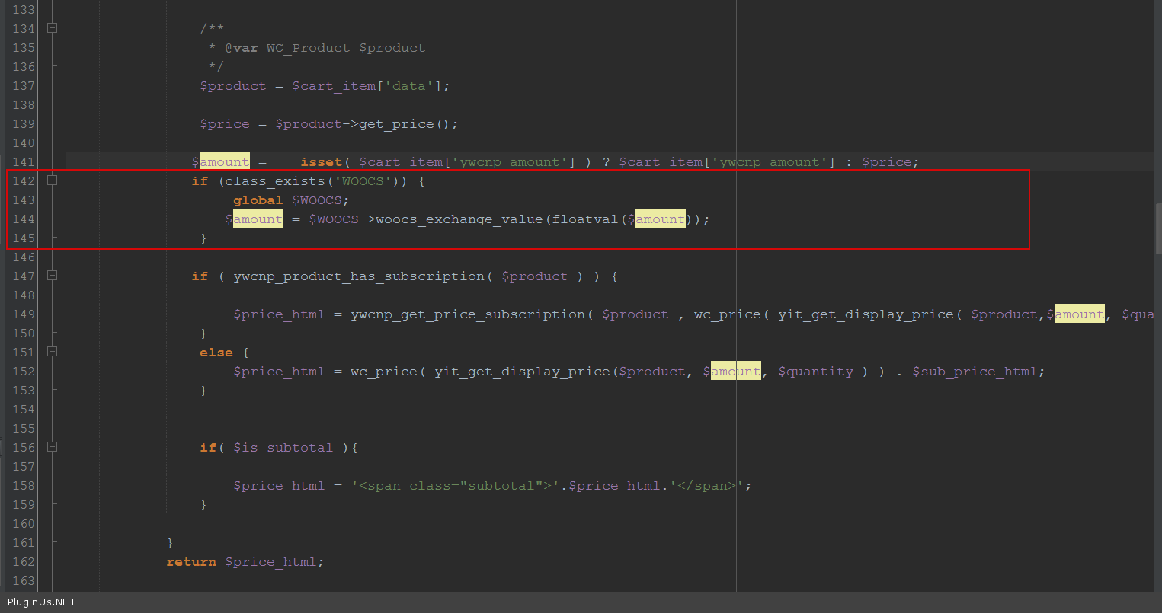Click $cart_item on line 137
1162x613 pixels.
point(334,86)
